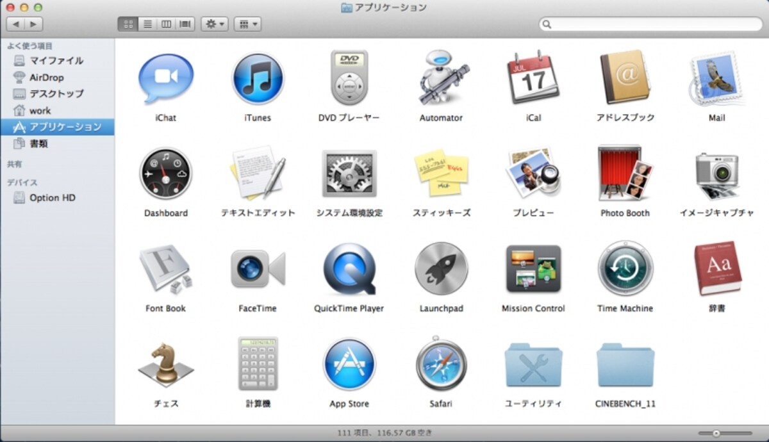The height and width of the screenshot is (442, 769).
Task: Open the work home folder in sidebar
Action: coord(57,110)
